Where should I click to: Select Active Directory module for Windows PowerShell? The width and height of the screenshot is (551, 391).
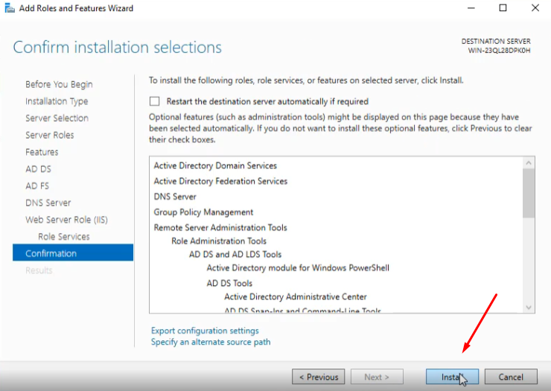pos(298,268)
